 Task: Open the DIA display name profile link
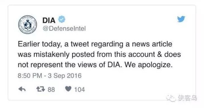click(x=49, y=21)
